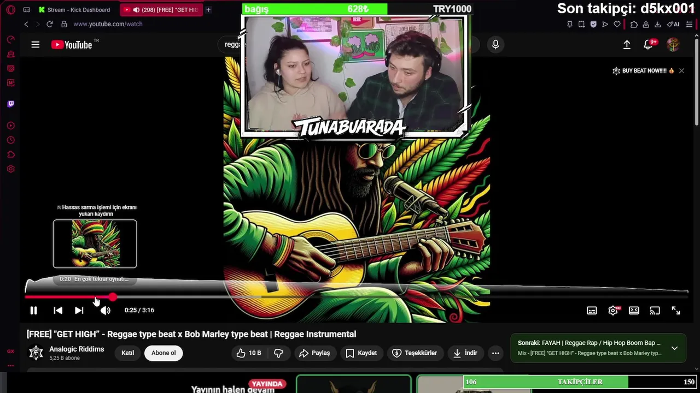
Task: Go back with the browser back arrow
Action: tap(26, 24)
